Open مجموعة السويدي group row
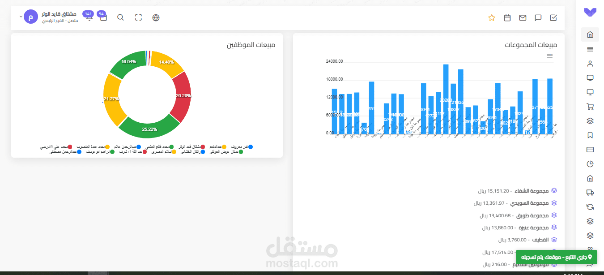The height and width of the screenshot is (275, 604). pyautogui.click(x=515, y=203)
